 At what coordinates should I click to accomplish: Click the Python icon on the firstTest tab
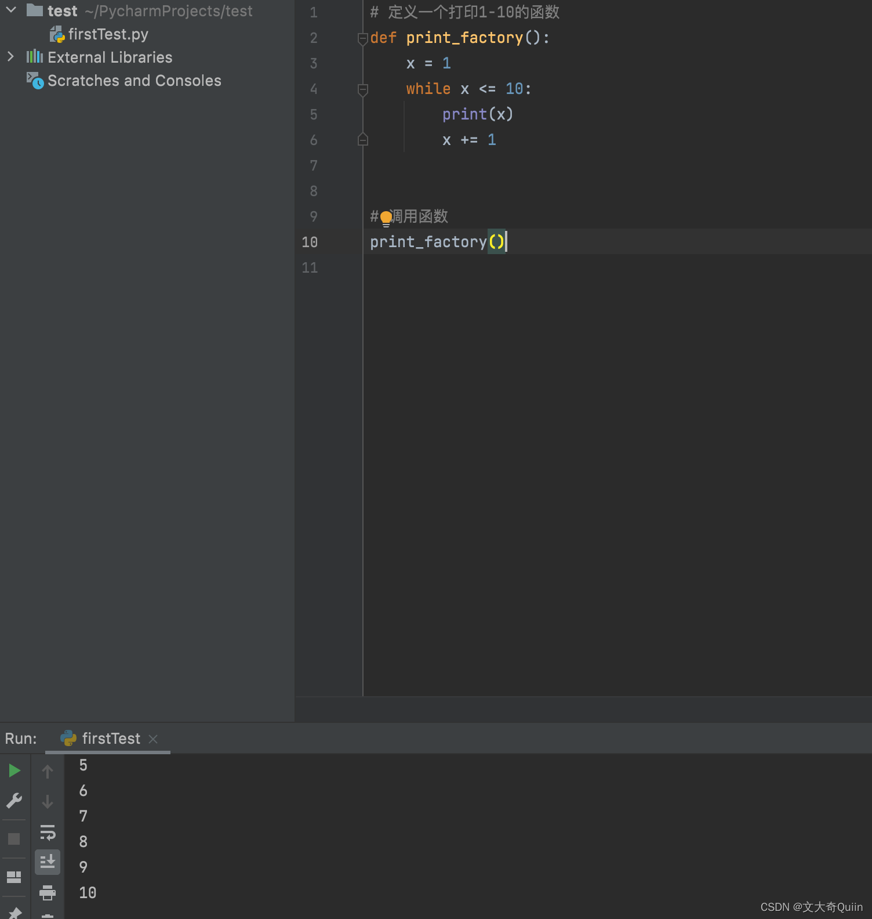[68, 738]
